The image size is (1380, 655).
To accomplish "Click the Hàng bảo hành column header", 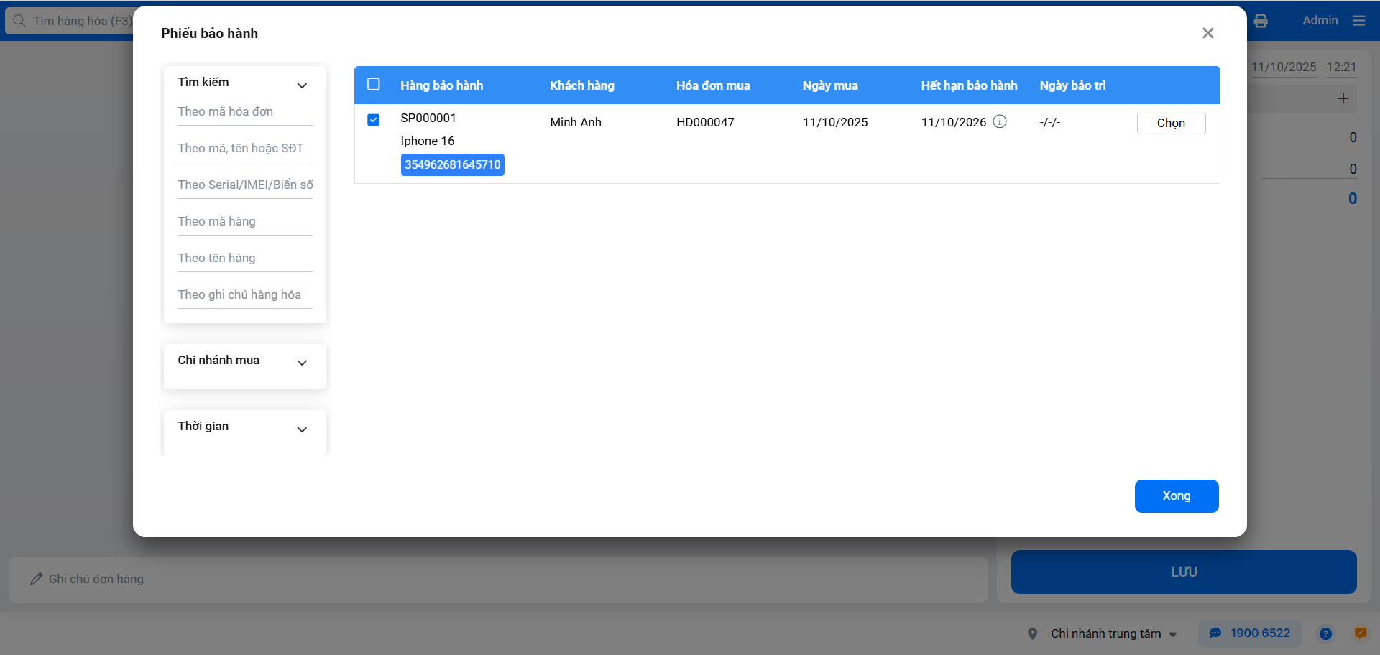I will tap(442, 85).
